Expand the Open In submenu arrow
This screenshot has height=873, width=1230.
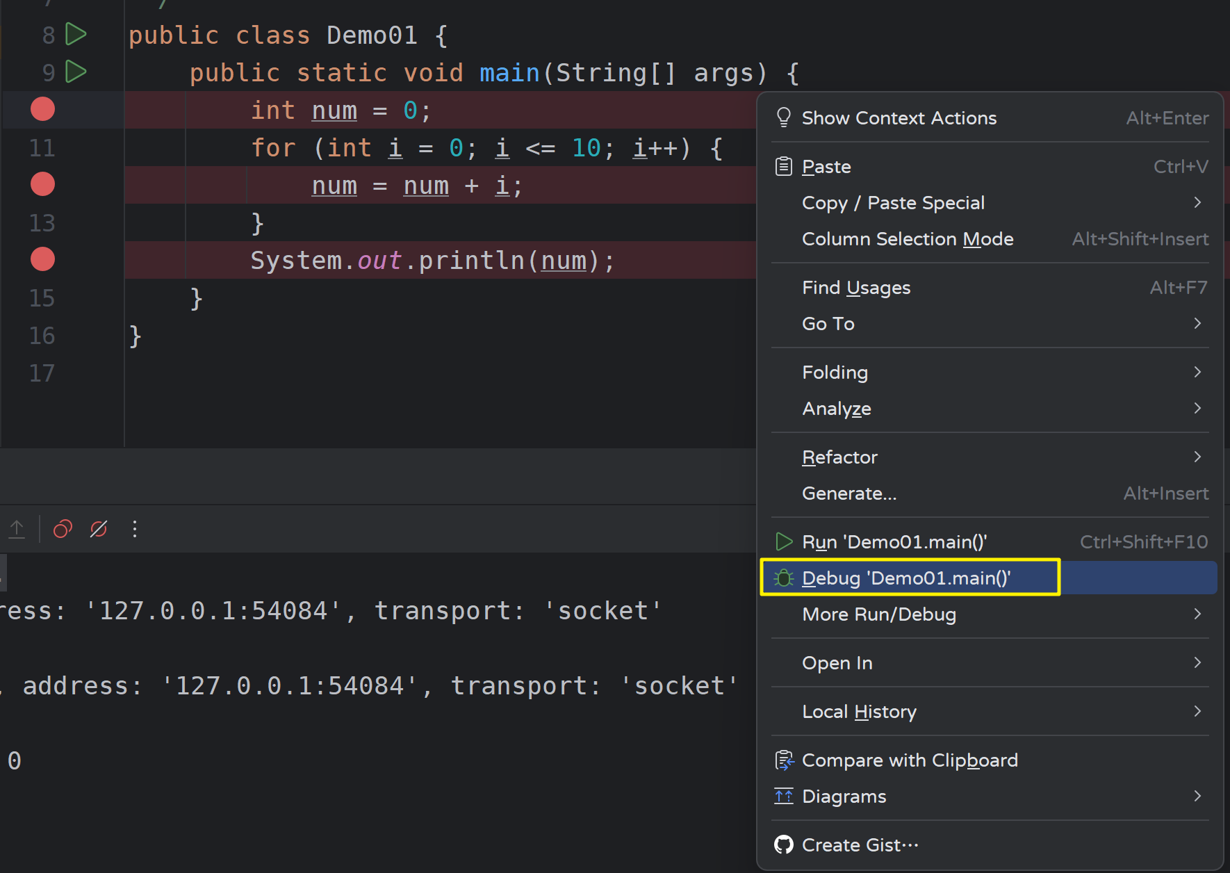pyautogui.click(x=1197, y=662)
